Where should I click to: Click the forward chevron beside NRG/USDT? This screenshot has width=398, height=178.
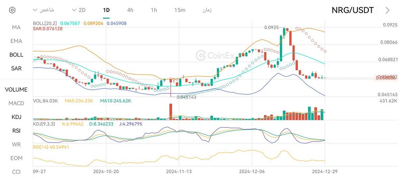387,10
